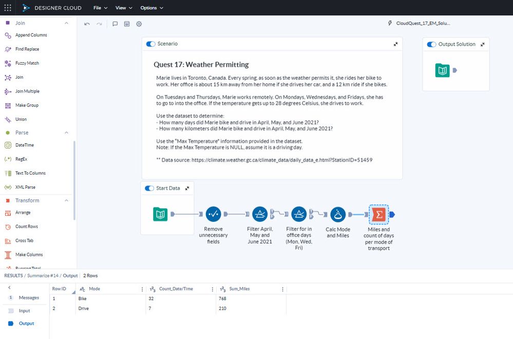The height and width of the screenshot is (339, 513).
Task: Select the Bike mode cell
Action: (x=111, y=298)
